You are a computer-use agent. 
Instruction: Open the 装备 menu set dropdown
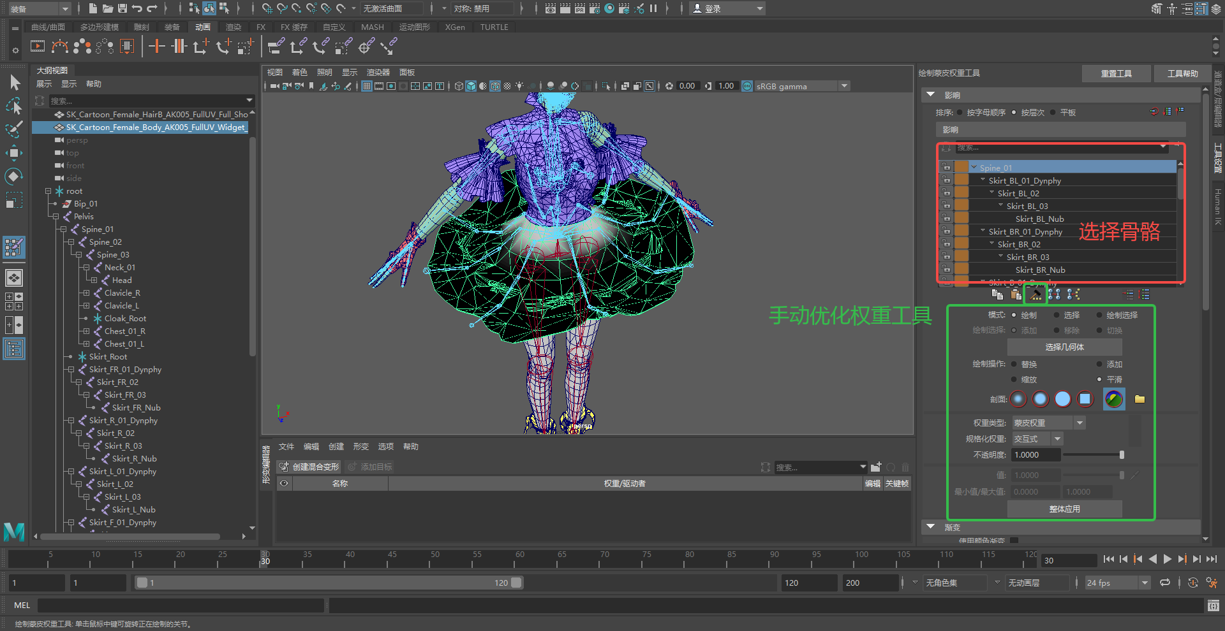click(40, 9)
